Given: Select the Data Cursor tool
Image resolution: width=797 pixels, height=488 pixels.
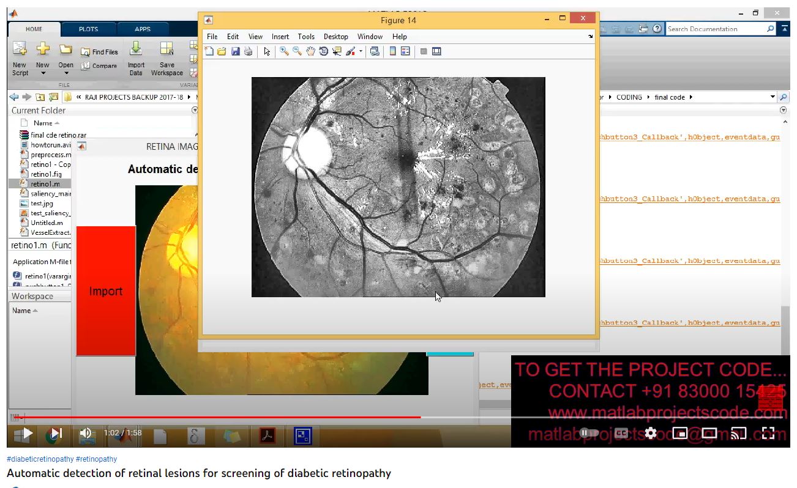Looking at the screenshot, I should (x=337, y=51).
